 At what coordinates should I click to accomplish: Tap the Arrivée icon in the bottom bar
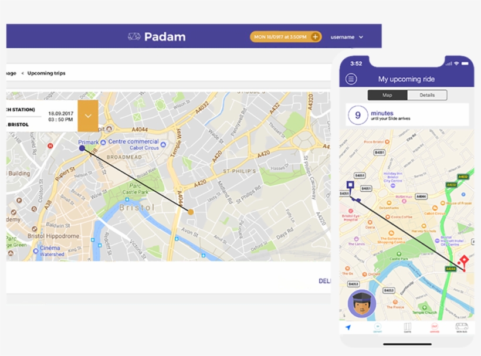click(435, 328)
